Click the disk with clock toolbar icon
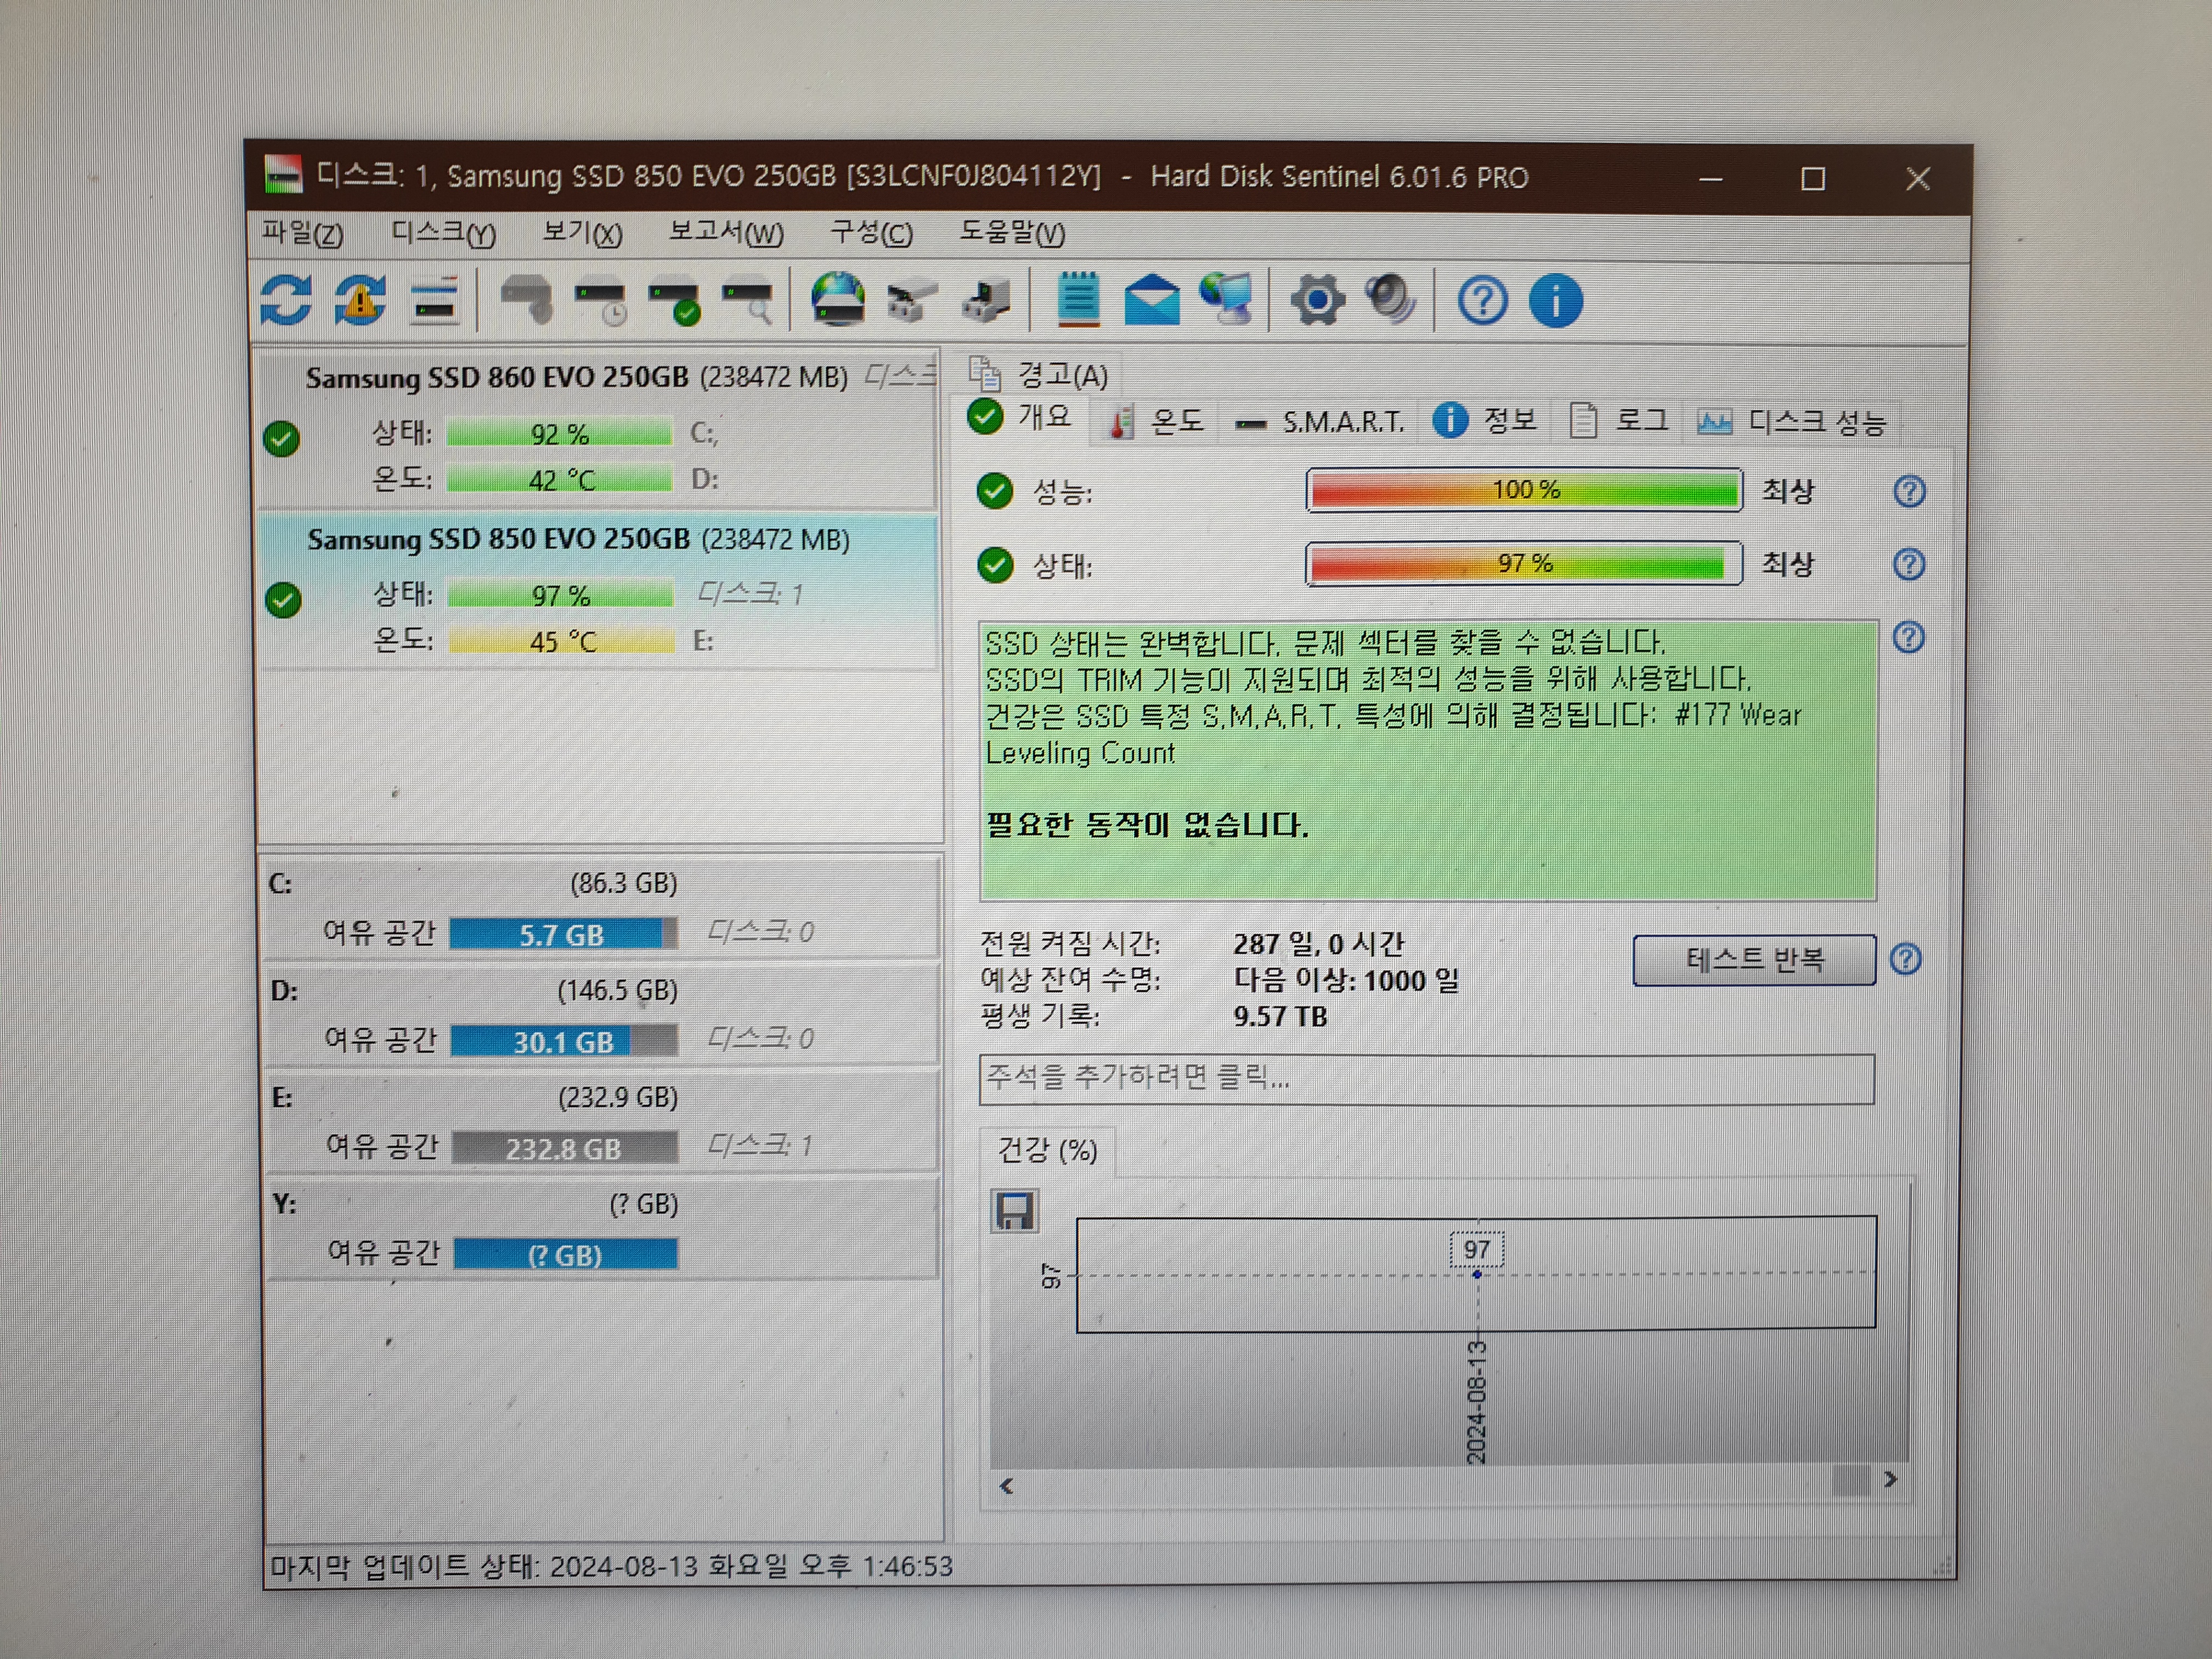The height and width of the screenshot is (1659, 2212). tap(602, 303)
